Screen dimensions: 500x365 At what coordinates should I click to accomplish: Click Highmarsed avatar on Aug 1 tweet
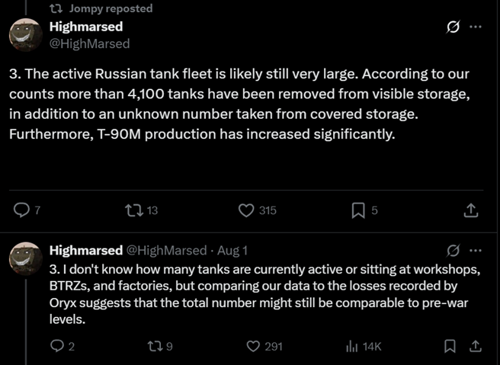(24, 258)
